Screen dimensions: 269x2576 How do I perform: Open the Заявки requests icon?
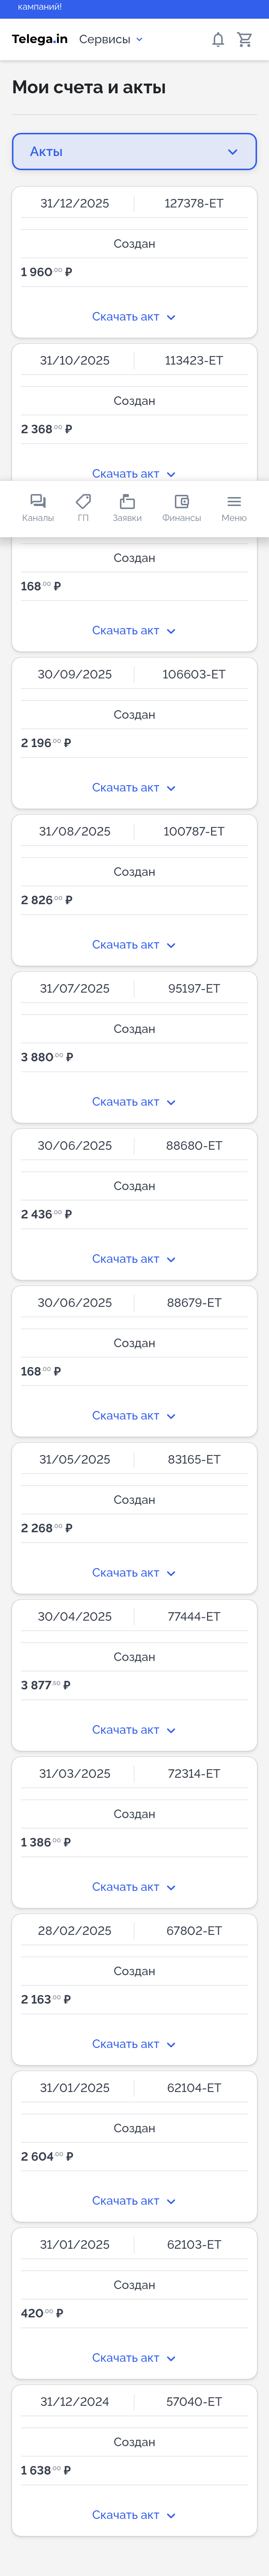tap(127, 502)
